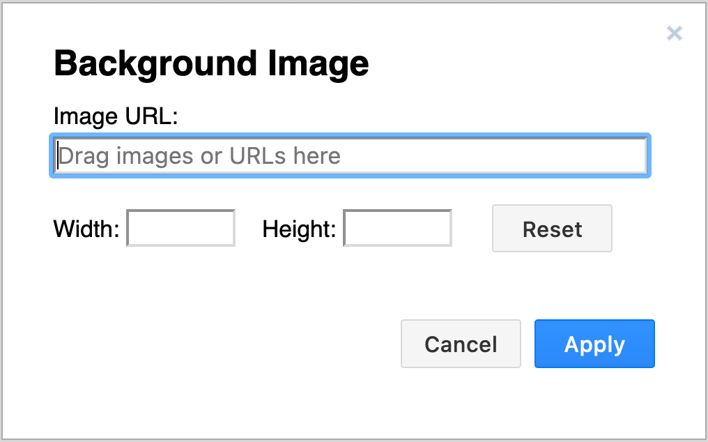Apply the background image settings
The height and width of the screenshot is (442, 708).
click(594, 344)
